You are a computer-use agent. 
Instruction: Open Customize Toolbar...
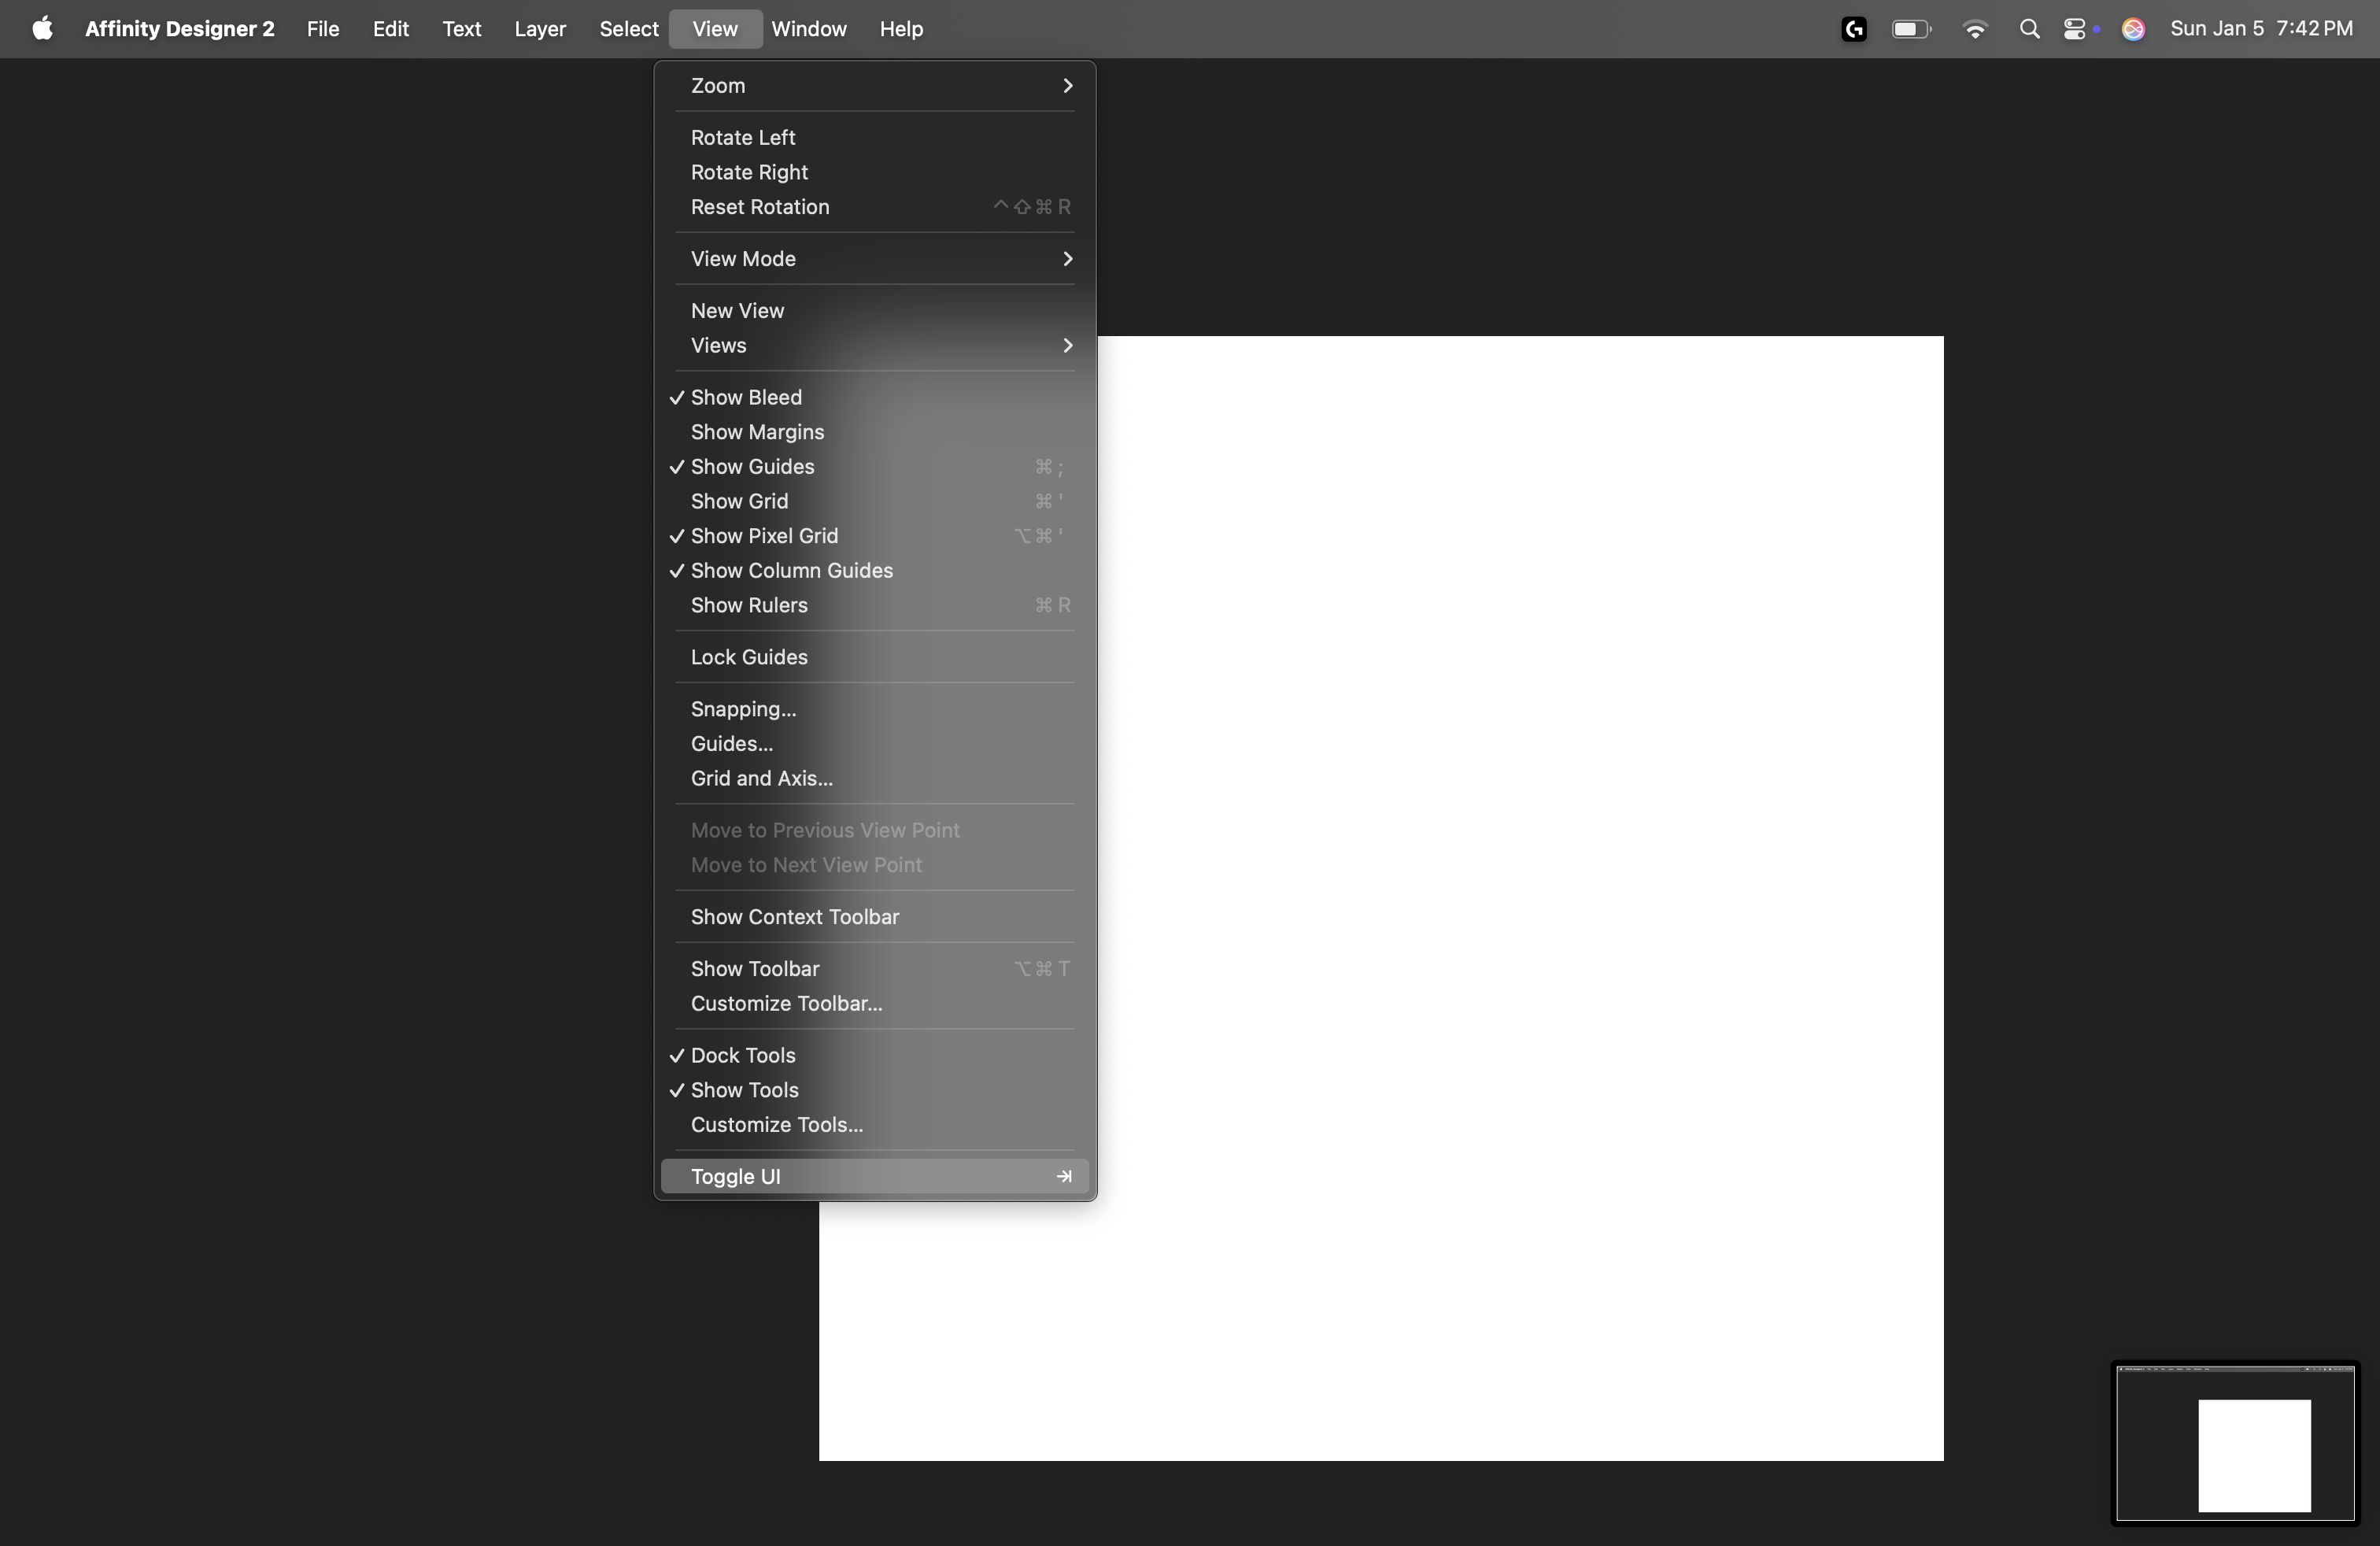coord(875,1004)
